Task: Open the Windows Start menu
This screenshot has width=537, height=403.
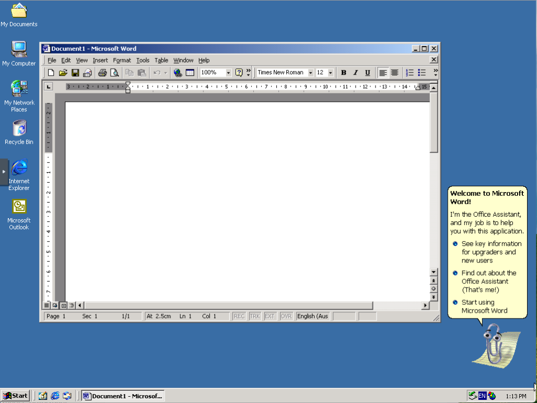Action: (x=15, y=396)
